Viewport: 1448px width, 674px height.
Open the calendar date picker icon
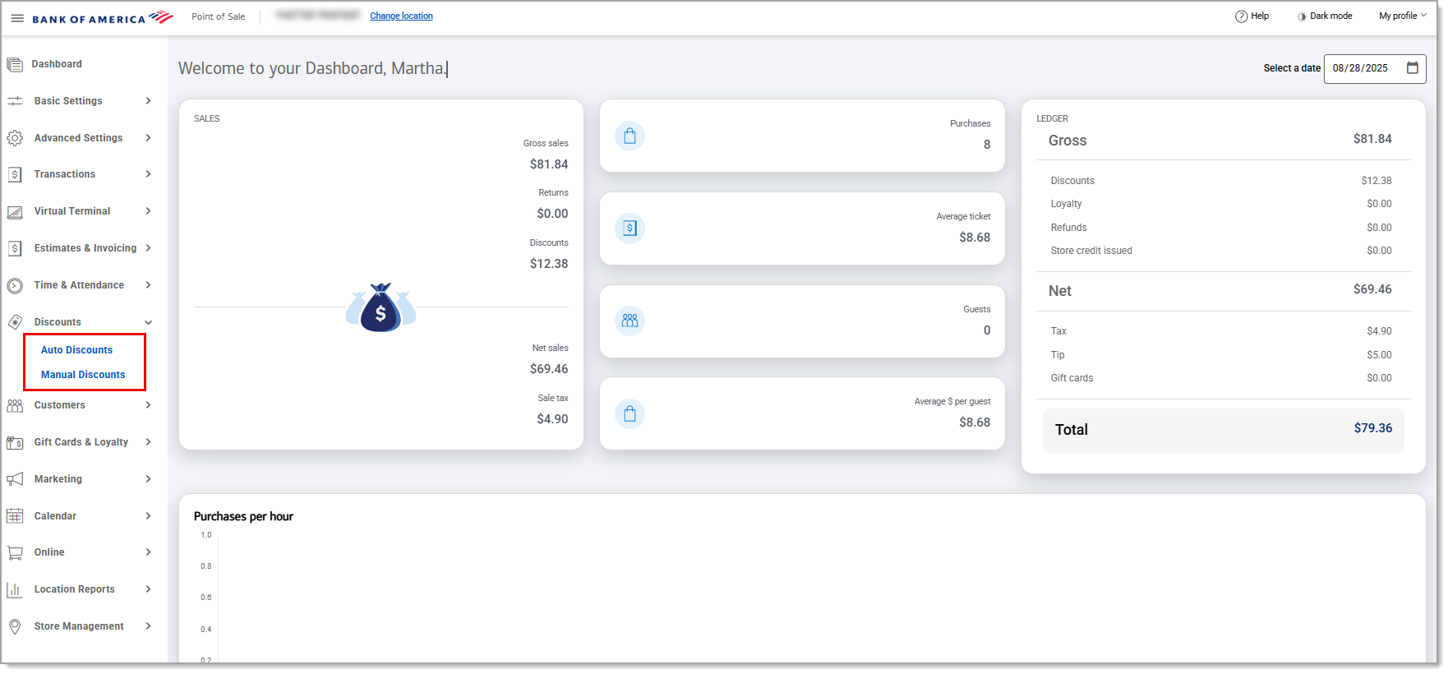pos(1413,68)
